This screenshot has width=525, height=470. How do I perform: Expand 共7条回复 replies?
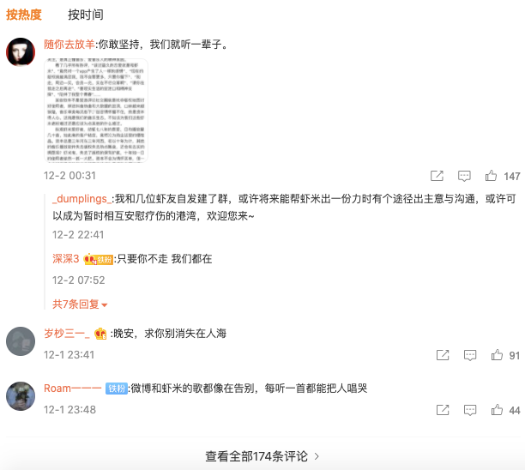(x=80, y=304)
